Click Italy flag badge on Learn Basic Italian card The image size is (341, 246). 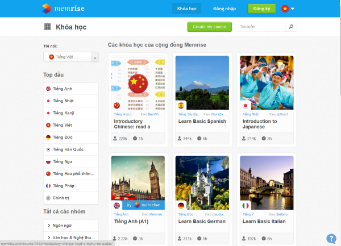tap(246, 206)
